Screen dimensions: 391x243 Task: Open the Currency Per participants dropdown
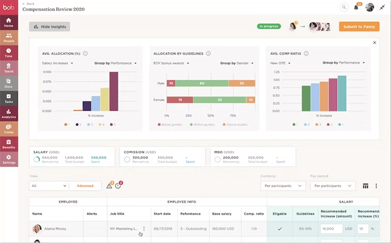pos(283,186)
